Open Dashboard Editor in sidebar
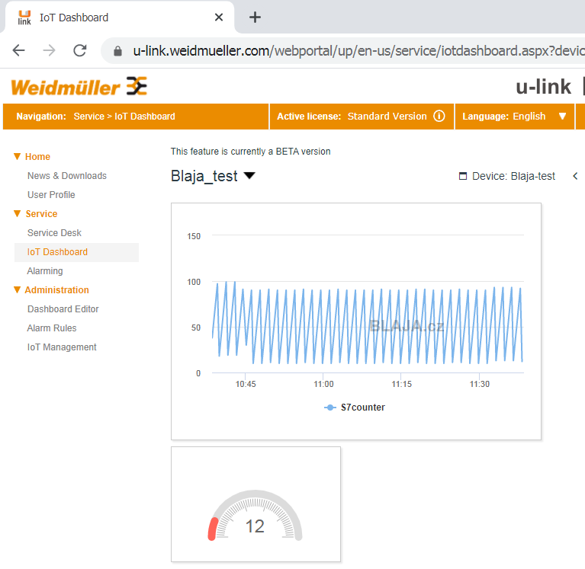The image size is (585, 569). click(63, 309)
